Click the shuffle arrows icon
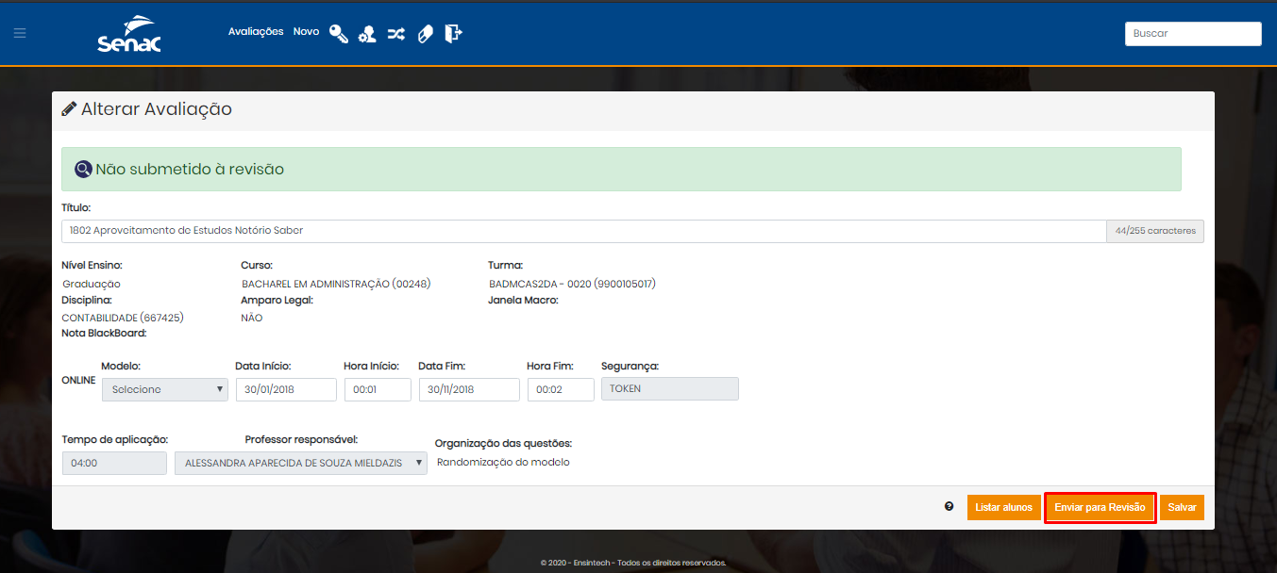The width and height of the screenshot is (1277, 573). coord(396,34)
